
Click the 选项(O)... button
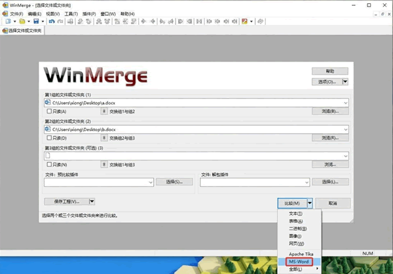[327, 81]
